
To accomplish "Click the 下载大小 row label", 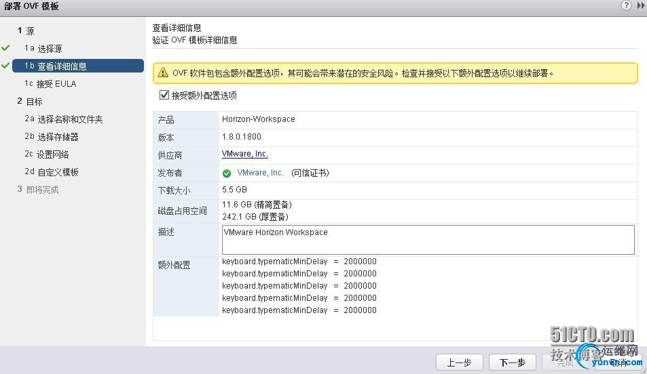I will (174, 190).
